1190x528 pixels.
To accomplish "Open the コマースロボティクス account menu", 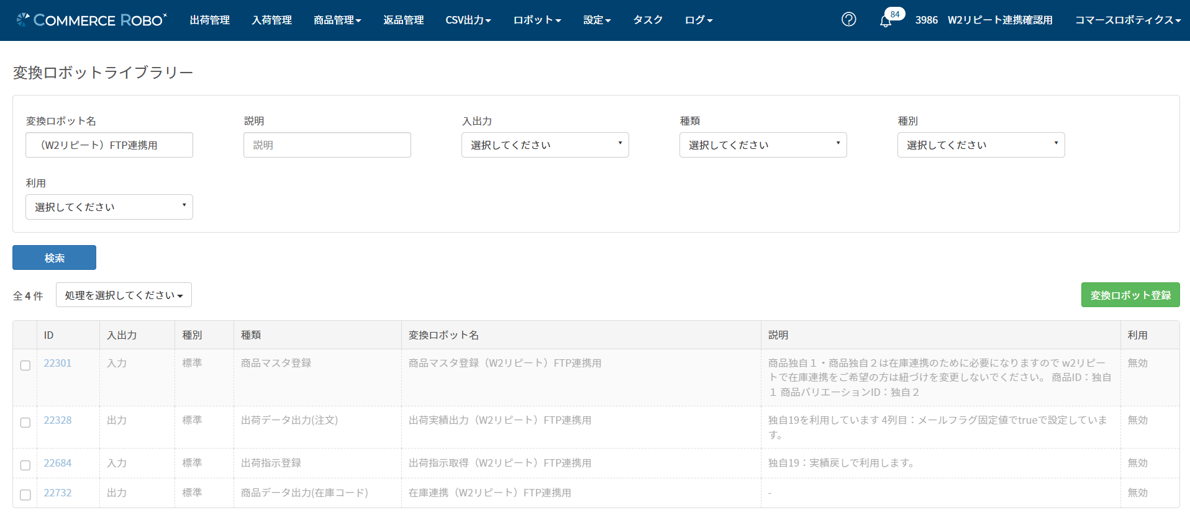I will [x=1128, y=20].
